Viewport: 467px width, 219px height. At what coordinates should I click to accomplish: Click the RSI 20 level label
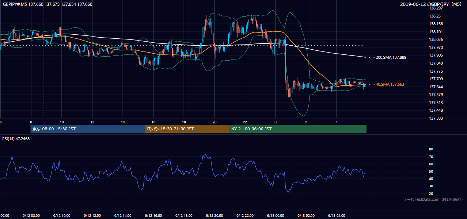point(431,193)
